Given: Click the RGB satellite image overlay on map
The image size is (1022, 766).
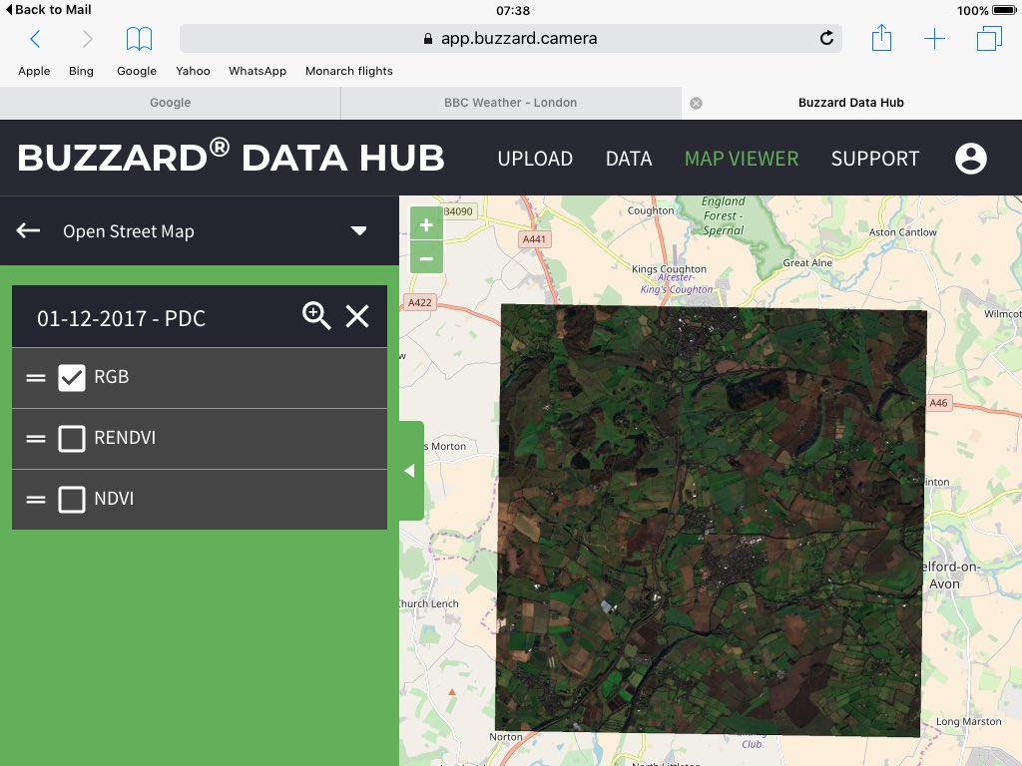Looking at the screenshot, I should click(711, 521).
